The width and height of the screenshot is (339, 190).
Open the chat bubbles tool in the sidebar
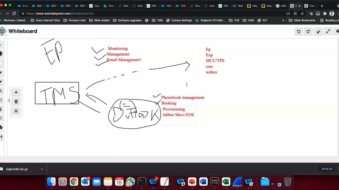point(1,128)
